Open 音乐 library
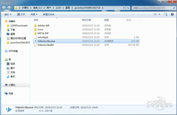 click(x=13, y=77)
